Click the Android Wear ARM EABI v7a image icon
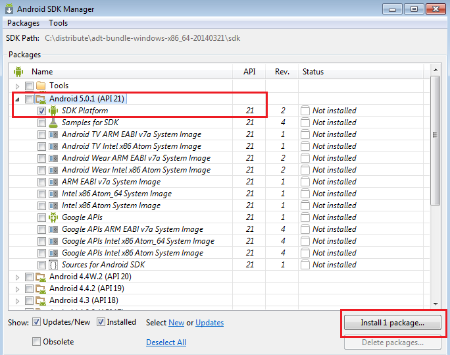450x355 pixels. (53, 158)
